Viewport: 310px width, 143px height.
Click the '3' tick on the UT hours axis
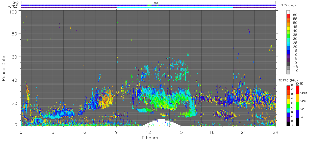(x=53, y=132)
